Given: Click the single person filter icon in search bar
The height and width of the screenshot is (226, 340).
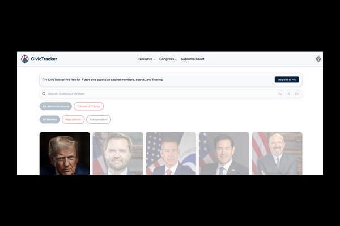Looking at the screenshot, I should (288, 94).
